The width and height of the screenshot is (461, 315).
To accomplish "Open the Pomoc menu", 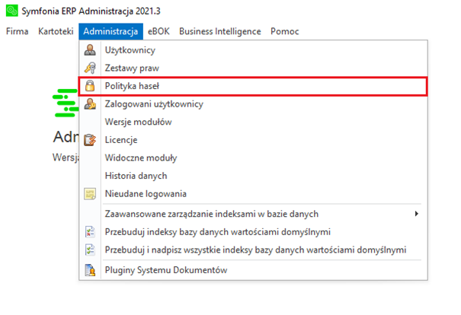I will [284, 31].
